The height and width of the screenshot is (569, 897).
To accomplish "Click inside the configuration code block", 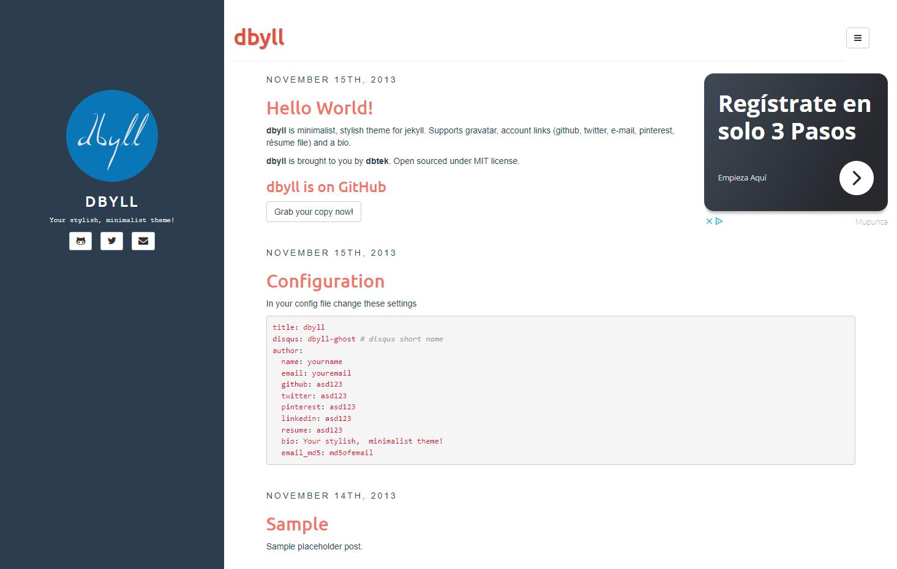I will tap(560, 390).
